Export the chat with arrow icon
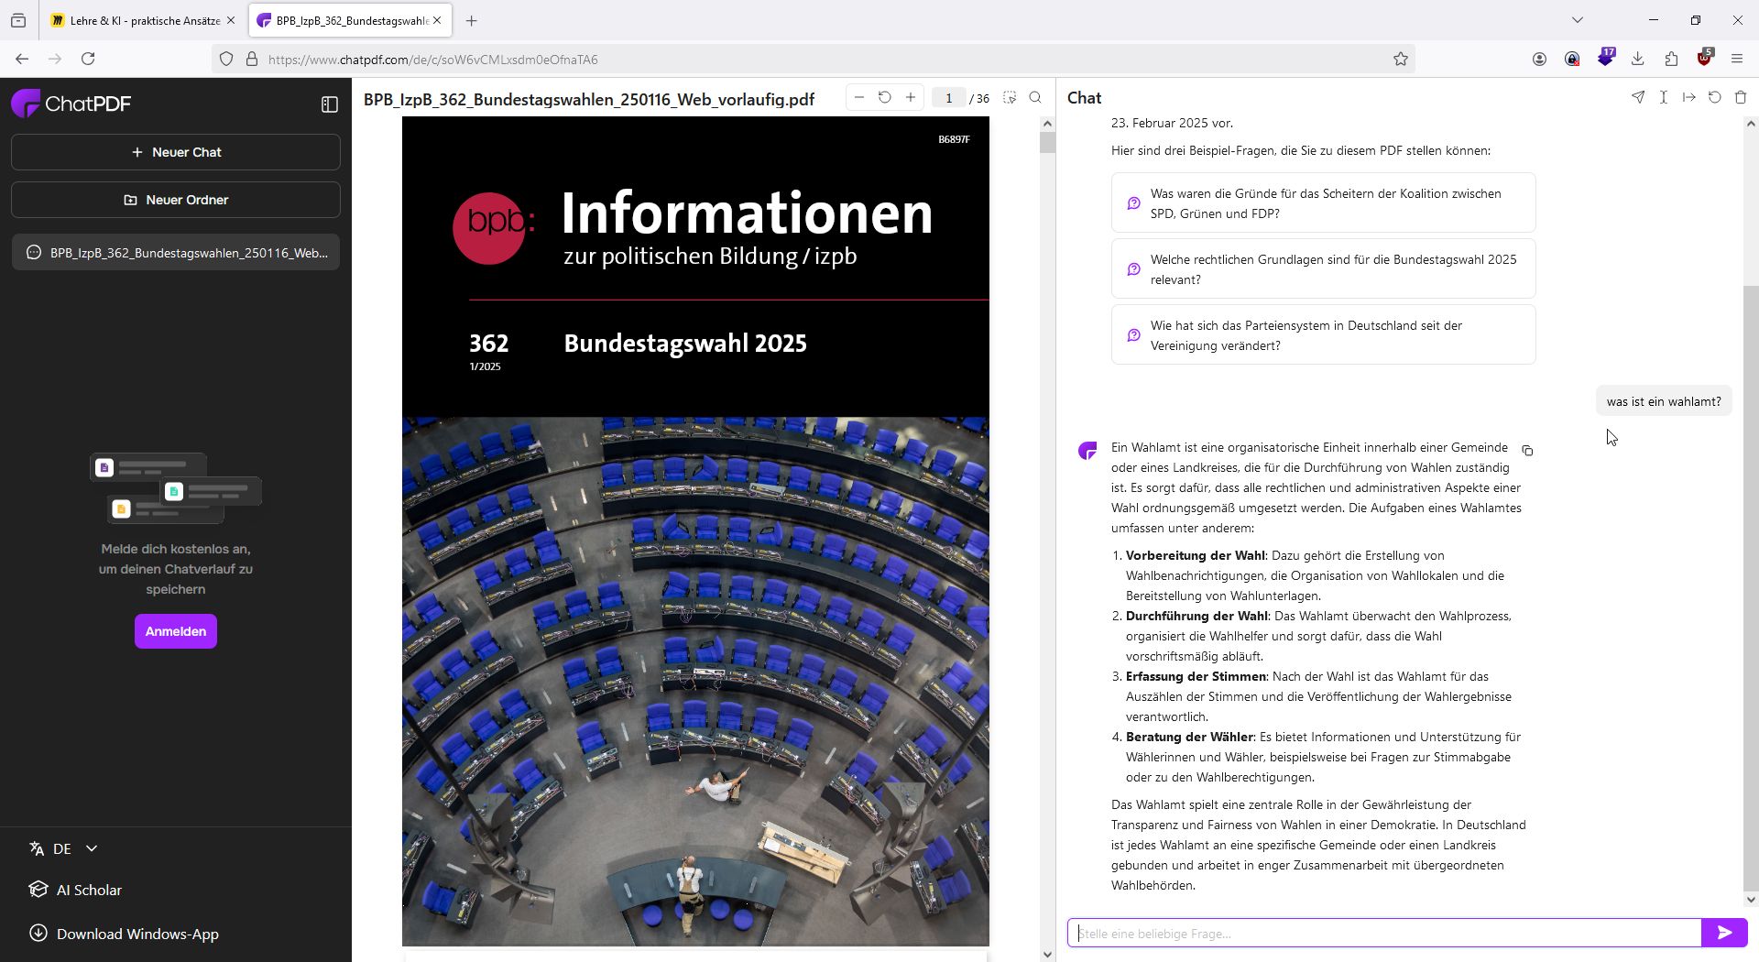This screenshot has width=1759, height=962. [x=1689, y=97]
